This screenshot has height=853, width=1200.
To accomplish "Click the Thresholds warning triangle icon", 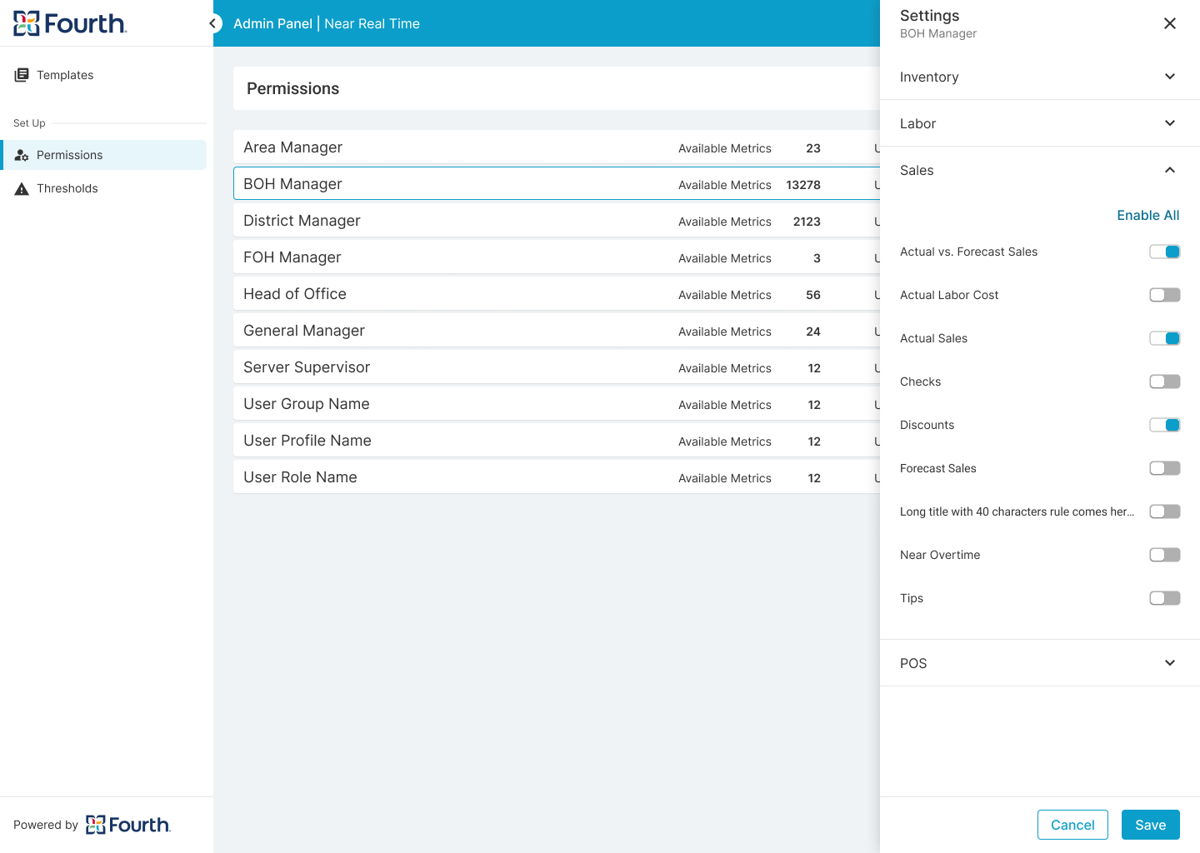I will [21, 187].
